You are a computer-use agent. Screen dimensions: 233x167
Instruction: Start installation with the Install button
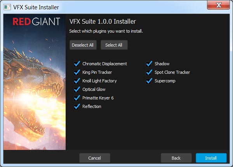click(x=211, y=158)
